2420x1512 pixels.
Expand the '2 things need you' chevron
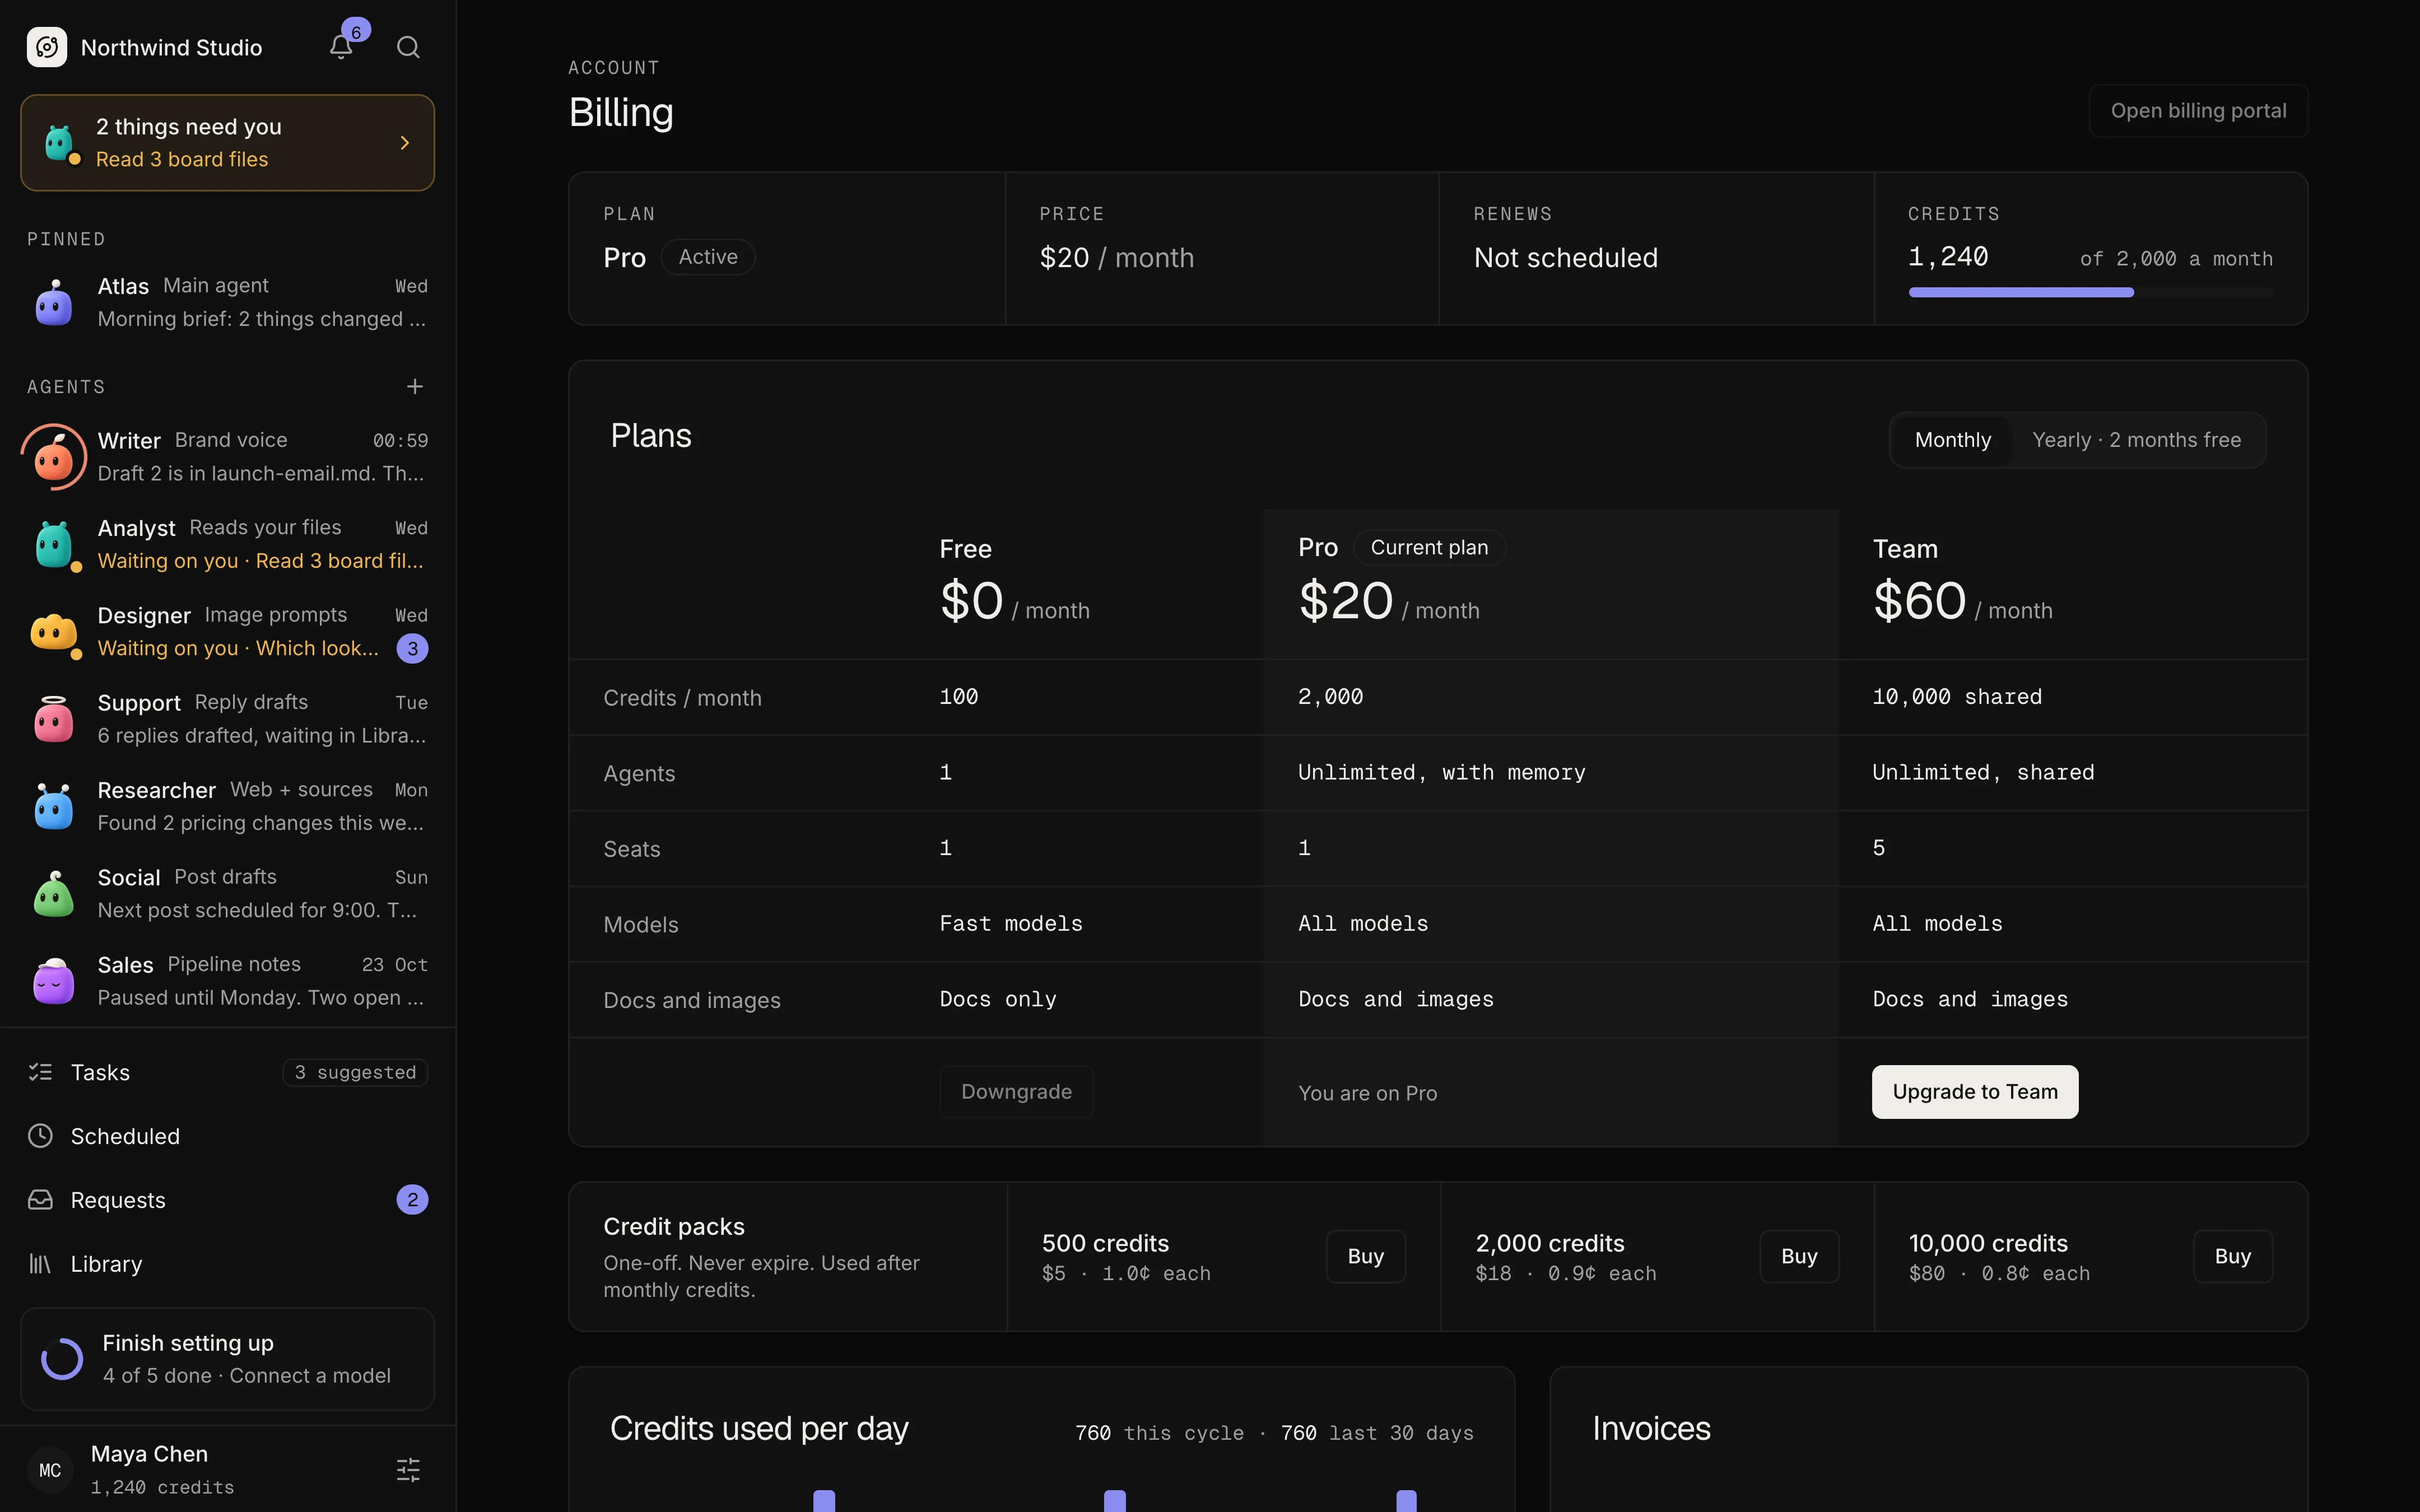(405, 143)
